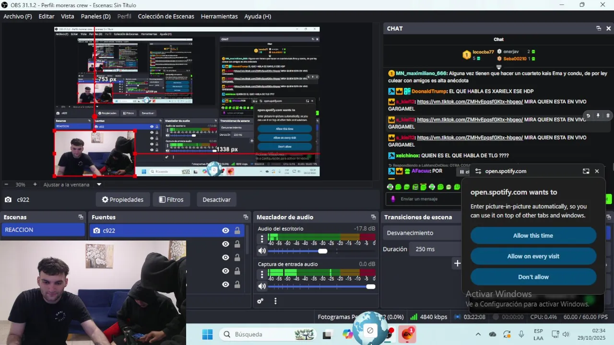Open Captura de entrada audio options dots
Image resolution: width=614 pixels, height=345 pixels.
262,274
